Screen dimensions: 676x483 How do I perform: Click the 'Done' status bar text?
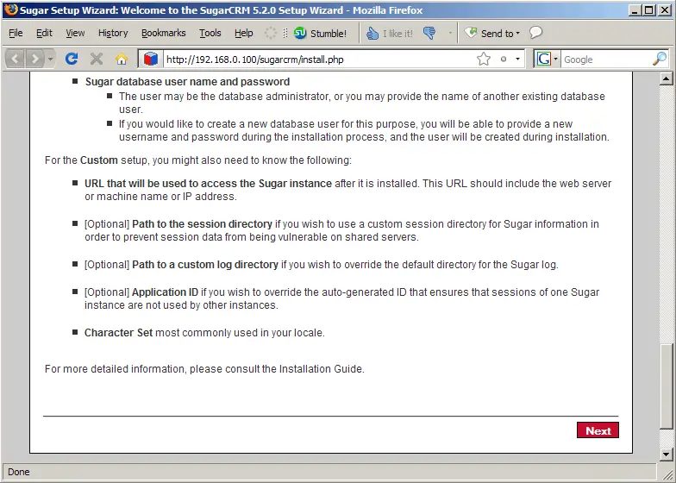pos(19,472)
